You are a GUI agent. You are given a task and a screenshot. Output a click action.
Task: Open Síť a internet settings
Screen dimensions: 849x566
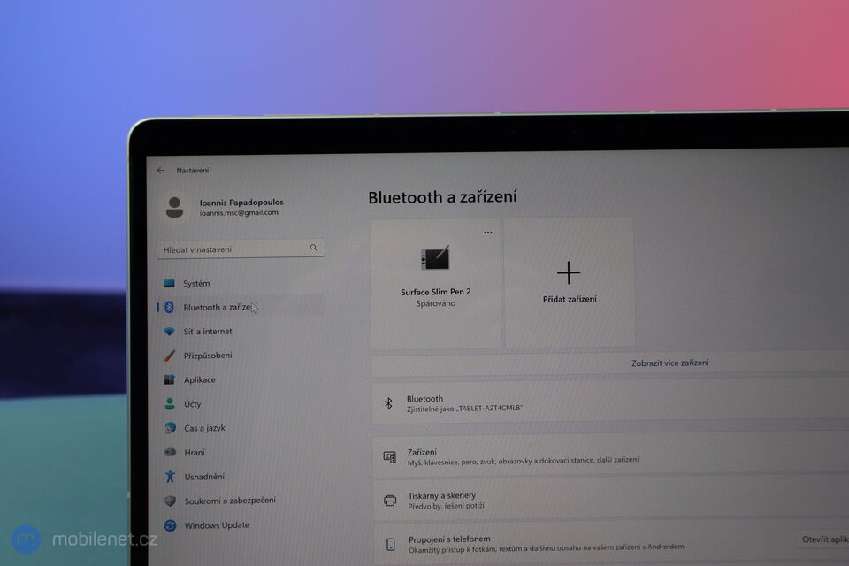click(x=208, y=331)
